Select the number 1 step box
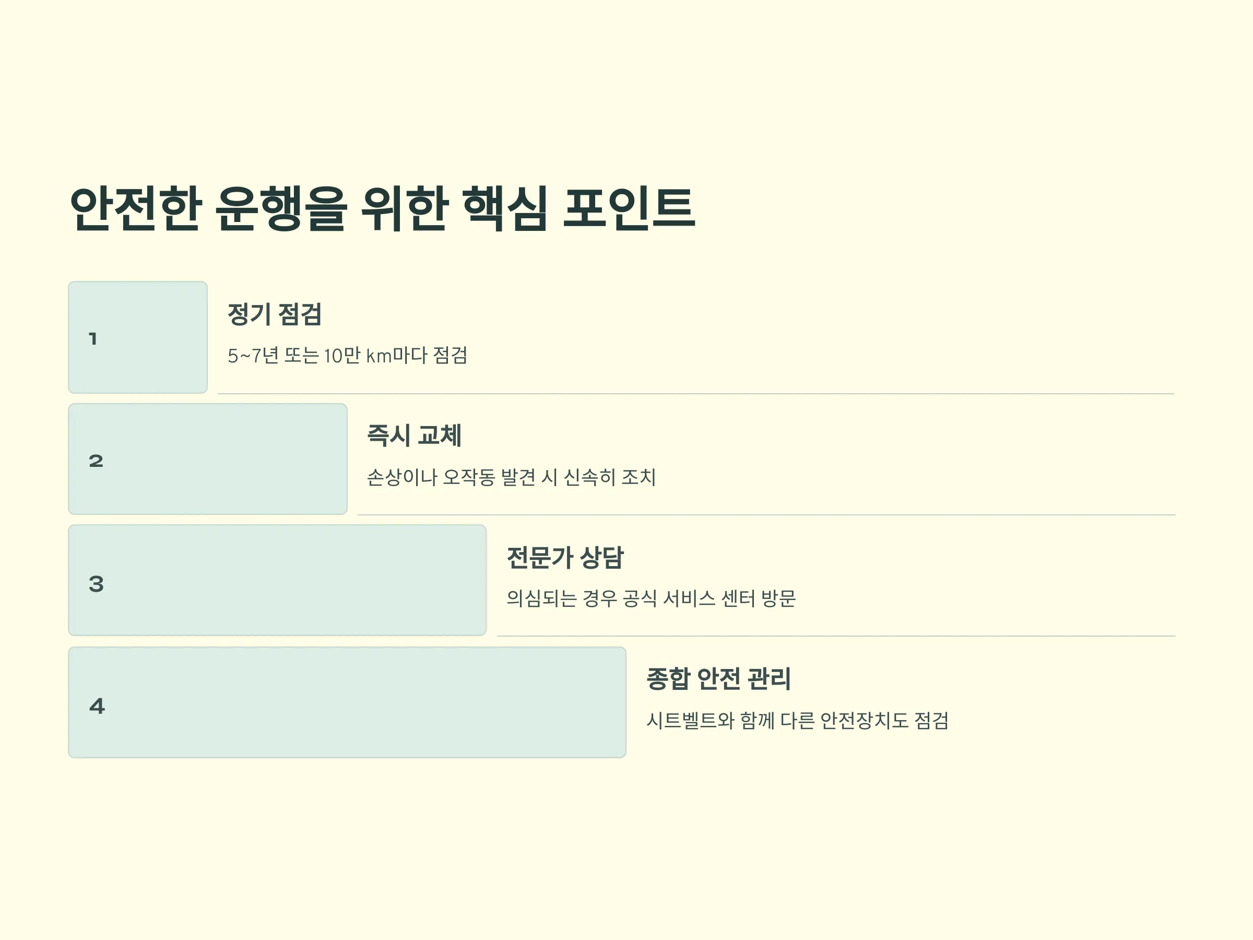 (x=138, y=337)
